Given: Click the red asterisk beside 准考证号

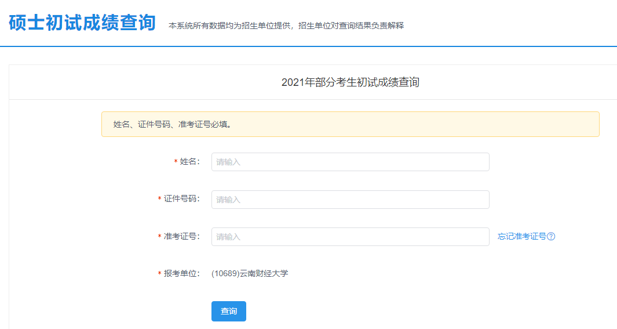Looking at the screenshot, I should (x=160, y=237).
